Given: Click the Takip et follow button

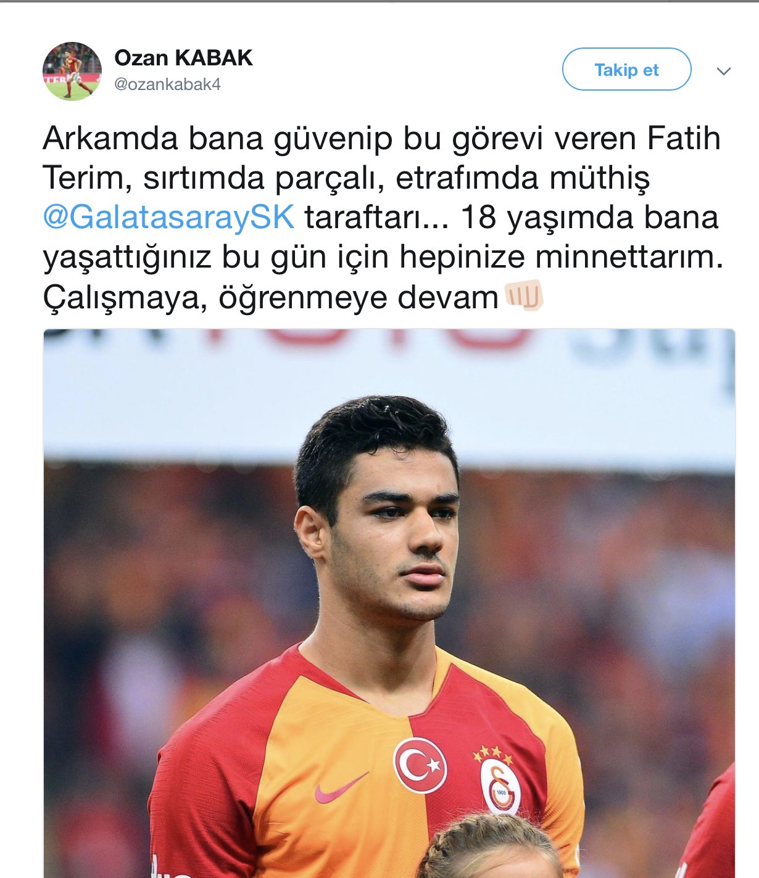Looking at the screenshot, I should [626, 69].
